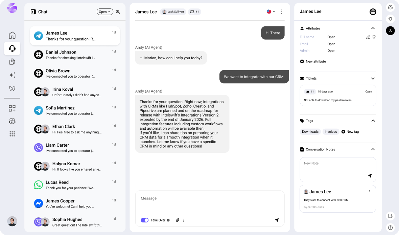Open the Open status filter dropdown

point(104,12)
